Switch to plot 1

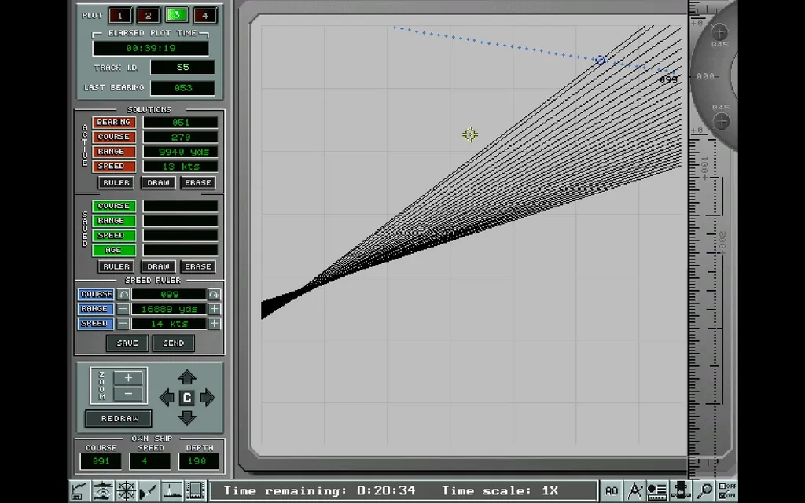[119, 15]
